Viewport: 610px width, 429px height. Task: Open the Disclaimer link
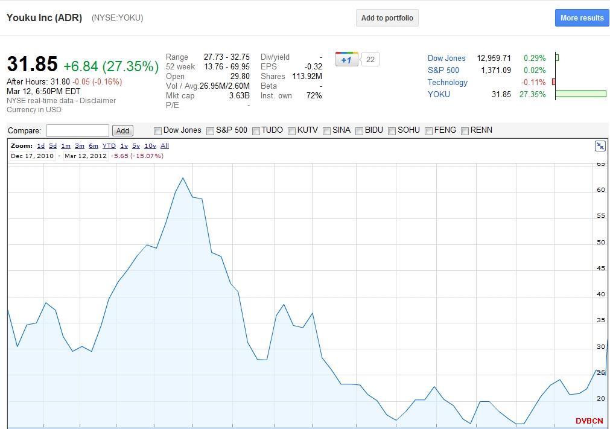pos(98,101)
